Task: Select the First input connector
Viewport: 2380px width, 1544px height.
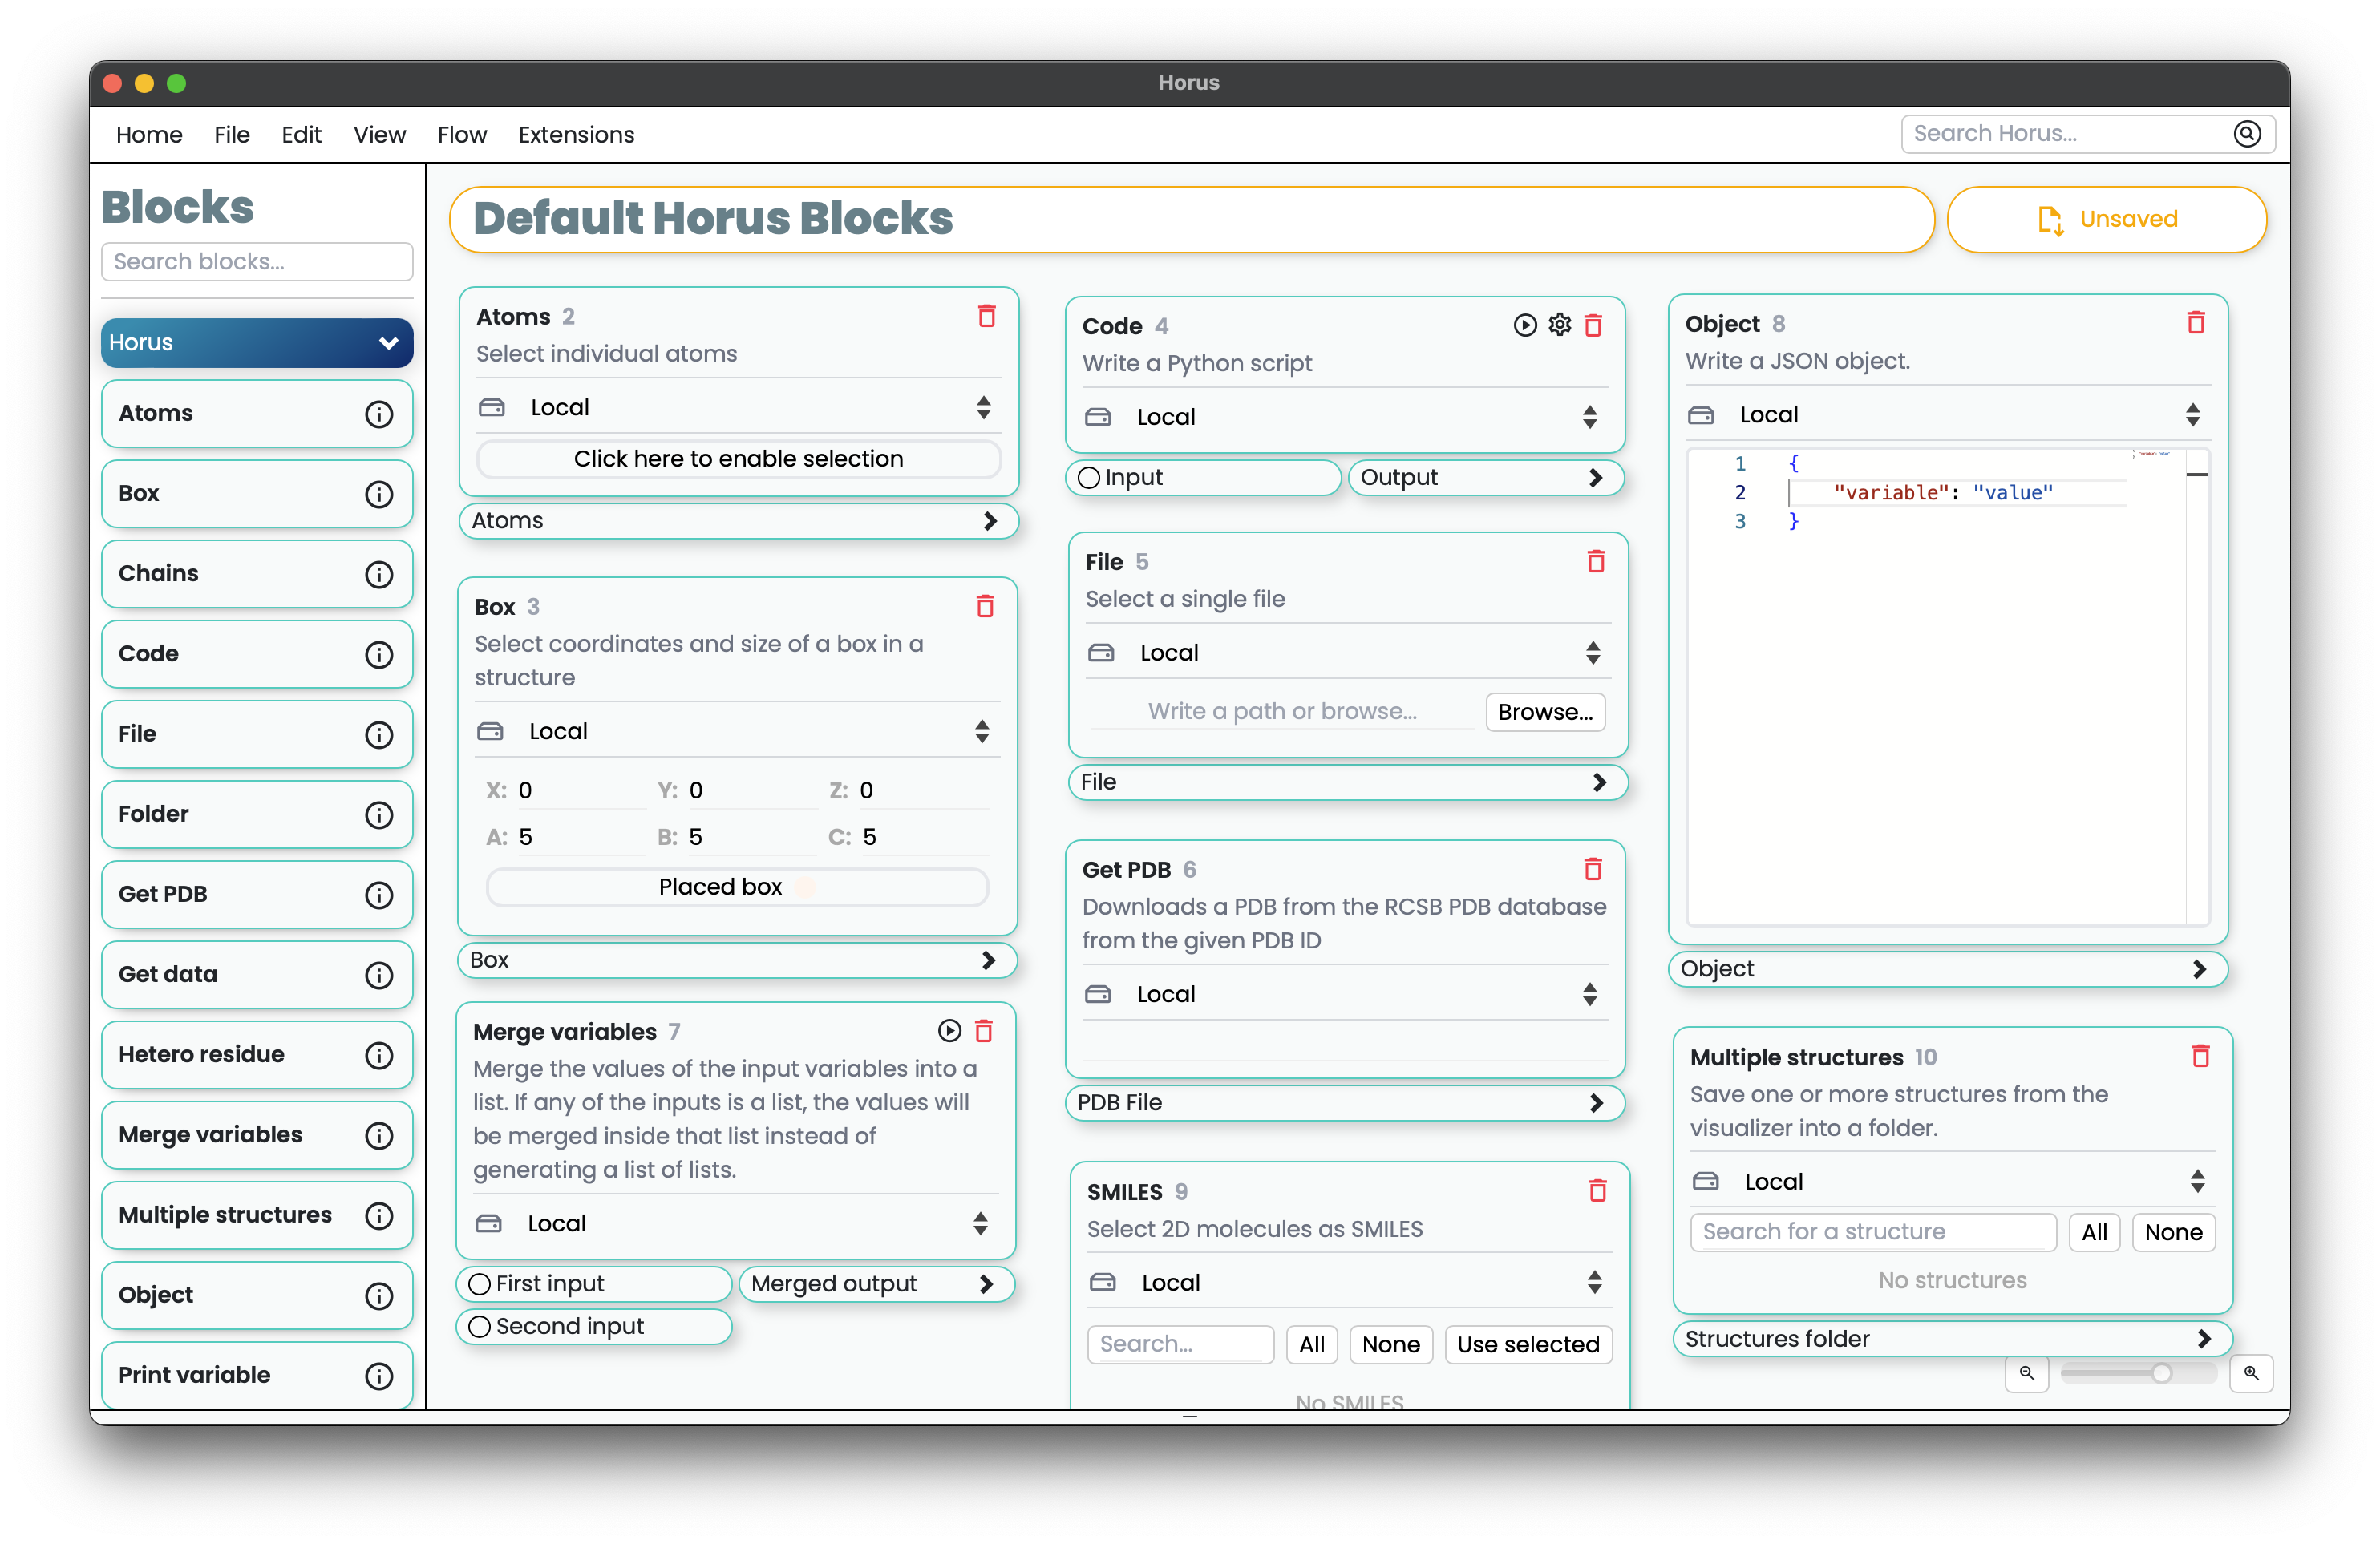Action: click(479, 1284)
